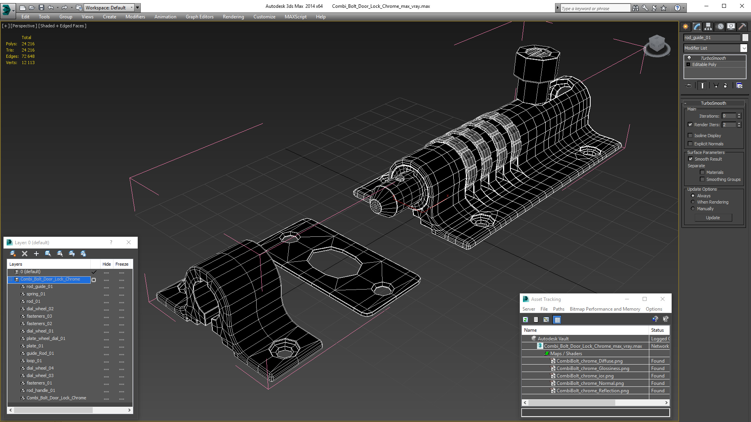Click the rod_guide_01 object color swatch

tap(745, 38)
